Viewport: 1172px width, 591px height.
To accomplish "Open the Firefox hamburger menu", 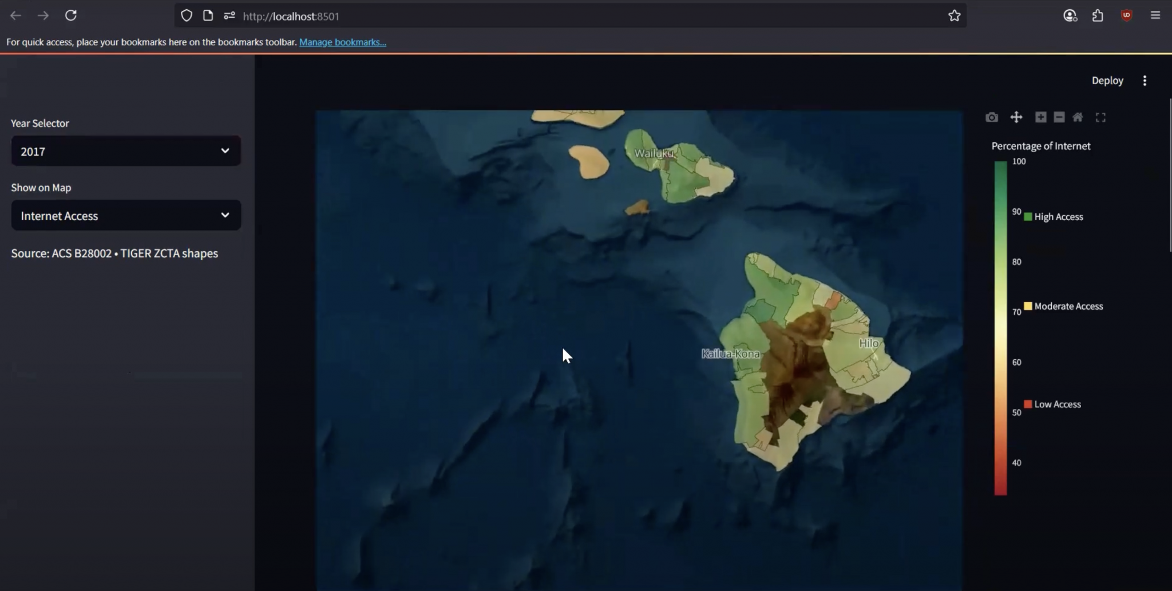I will 1156,15.
